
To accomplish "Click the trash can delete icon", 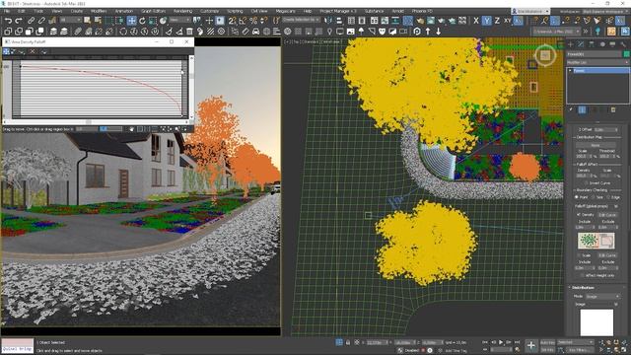I will tap(189, 32).
